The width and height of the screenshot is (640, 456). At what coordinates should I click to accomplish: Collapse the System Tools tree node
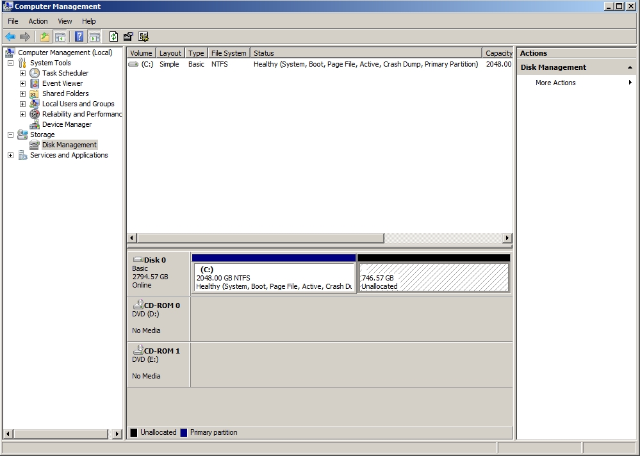pyautogui.click(x=10, y=63)
